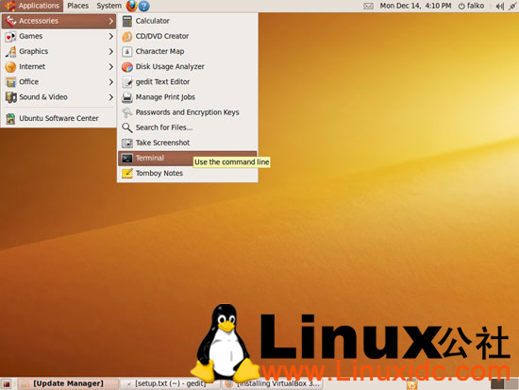Click the gedit Text Editor notepad icon
The image size is (519, 390).
(127, 82)
